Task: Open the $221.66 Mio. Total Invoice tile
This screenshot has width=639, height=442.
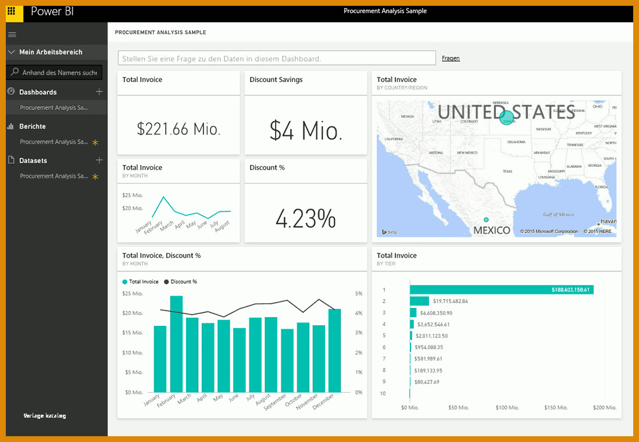Action: (179, 113)
